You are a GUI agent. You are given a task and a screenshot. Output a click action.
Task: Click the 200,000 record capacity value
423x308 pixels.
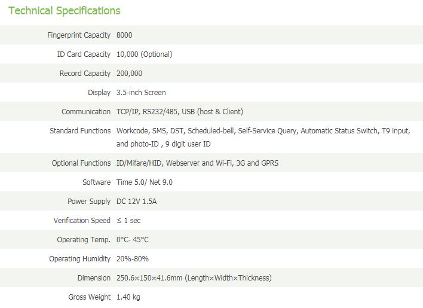[x=129, y=74]
